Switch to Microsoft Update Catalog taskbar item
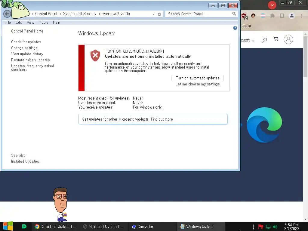Screen dimensions: 308x231 click(x=104, y=227)
